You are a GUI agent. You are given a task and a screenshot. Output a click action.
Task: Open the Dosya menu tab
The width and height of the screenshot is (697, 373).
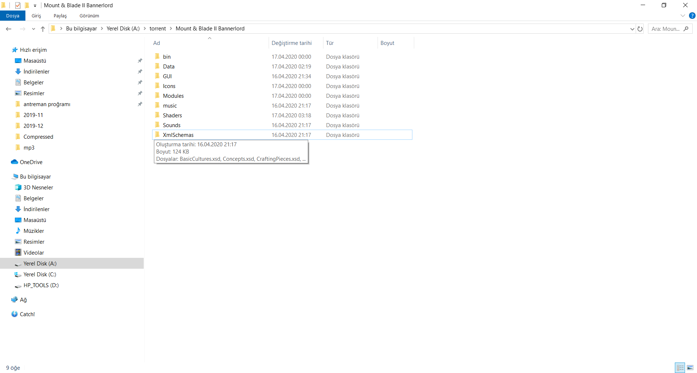pos(13,16)
